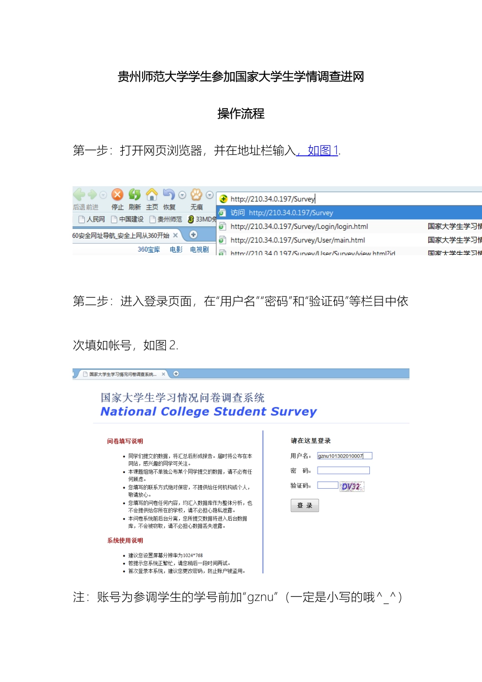The height and width of the screenshot is (682, 482).
Task: Click the 登录 login button
Action: 305,505
